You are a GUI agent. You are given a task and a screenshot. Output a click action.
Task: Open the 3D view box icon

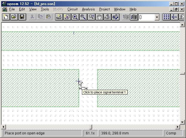click(67, 17)
